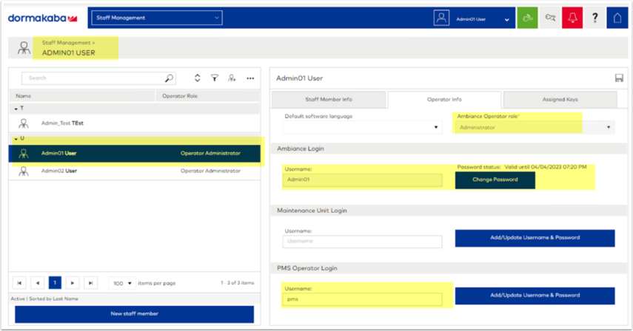
Task: Save using the floppy disk icon
Action: pos(619,78)
